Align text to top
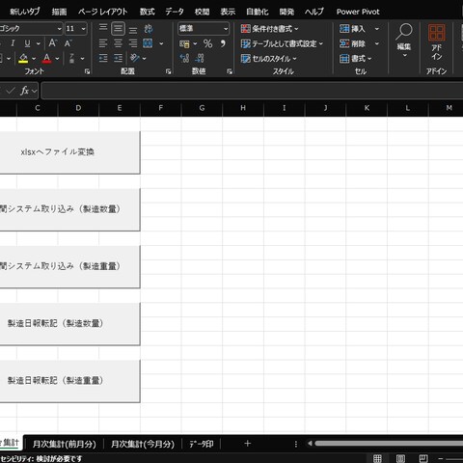463x463 pixels. (x=103, y=28)
